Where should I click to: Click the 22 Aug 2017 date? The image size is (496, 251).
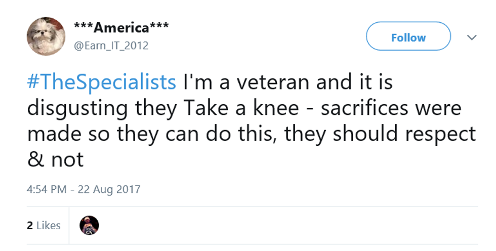109,190
